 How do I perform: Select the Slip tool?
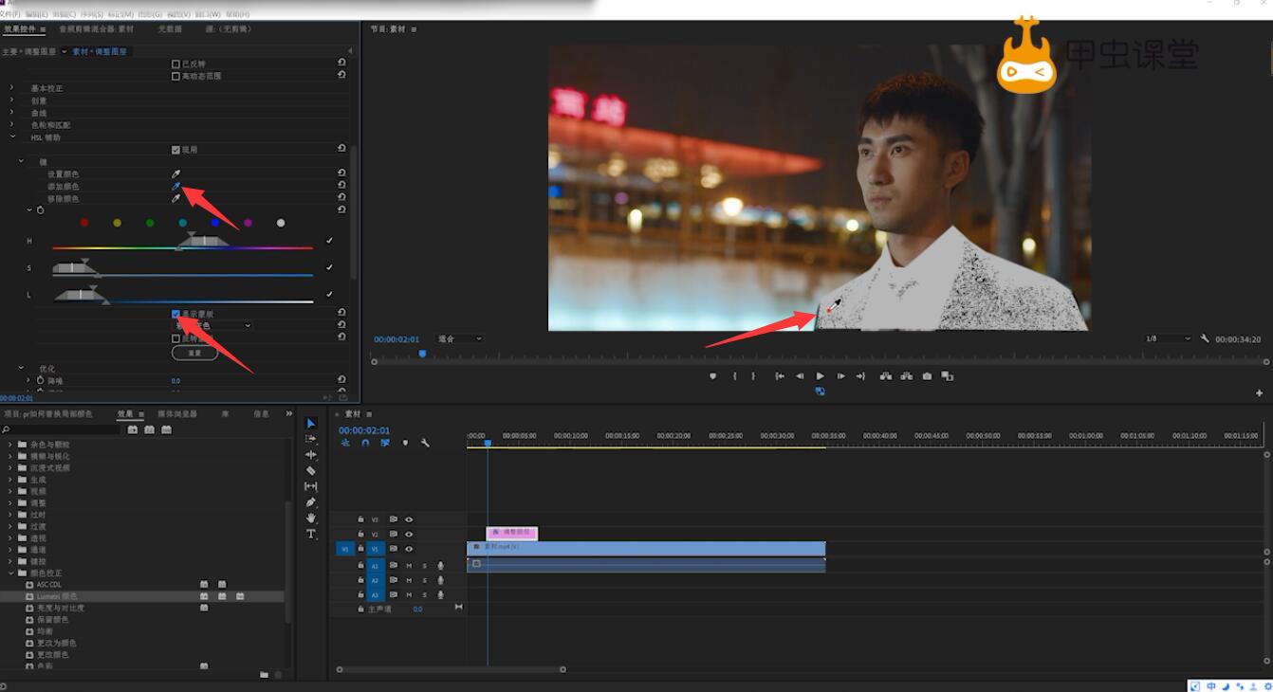pyautogui.click(x=310, y=486)
